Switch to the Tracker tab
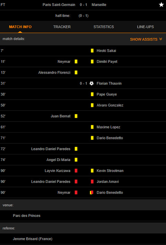The image size is (166, 245). coord(62,27)
